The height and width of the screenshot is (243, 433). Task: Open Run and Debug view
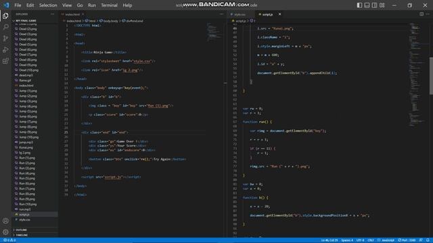tap(5, 49)
